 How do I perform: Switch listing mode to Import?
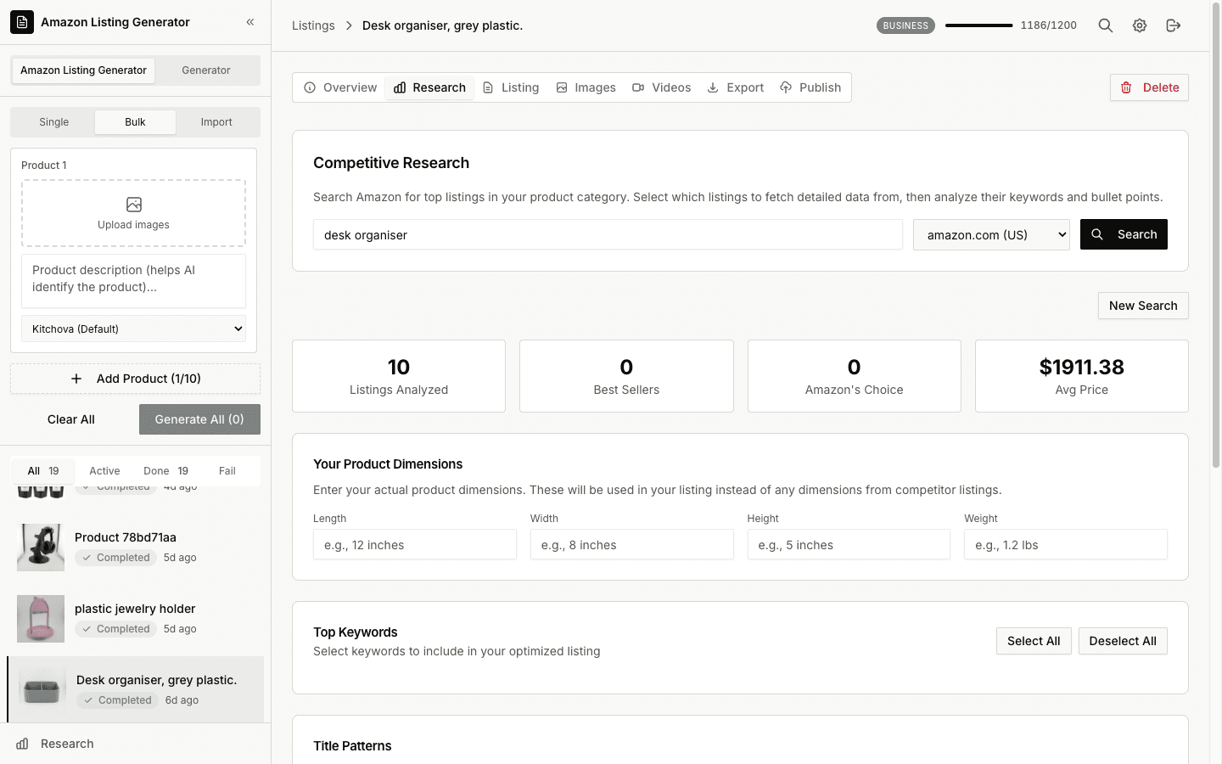tap(216, 121)
